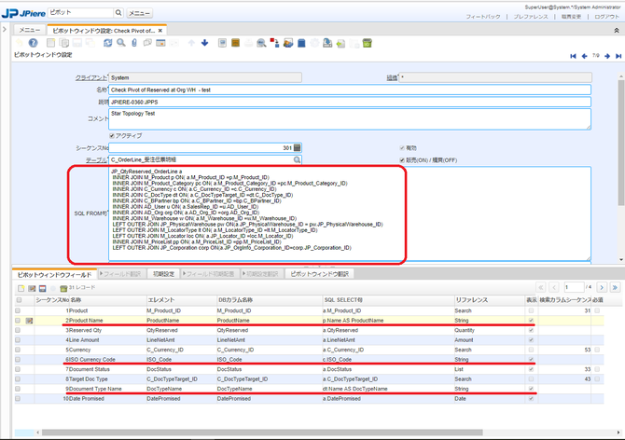
Task: Open the green Quick Form icon
Action: click(x=368, y=43)
